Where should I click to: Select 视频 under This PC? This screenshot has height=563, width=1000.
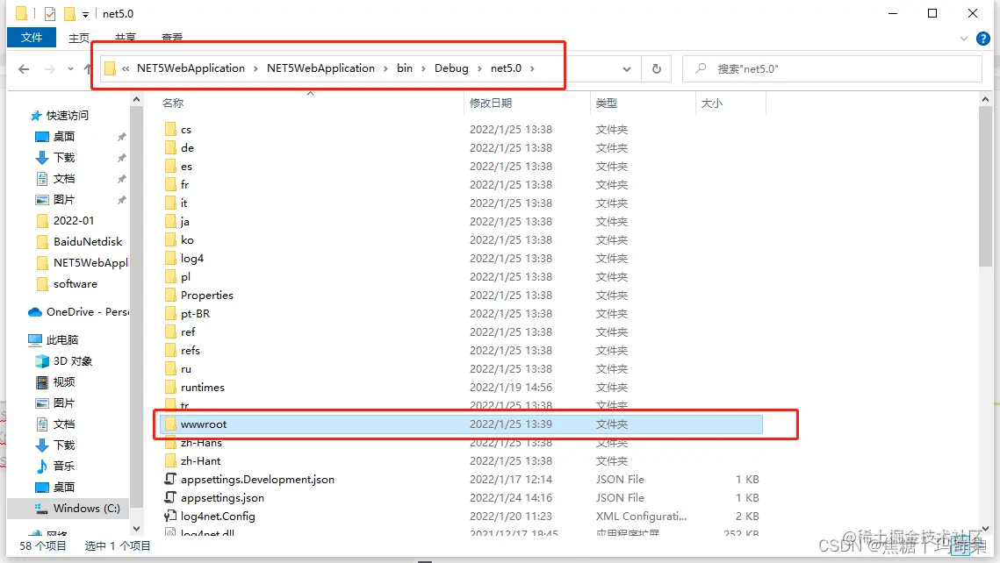(64, 381)
